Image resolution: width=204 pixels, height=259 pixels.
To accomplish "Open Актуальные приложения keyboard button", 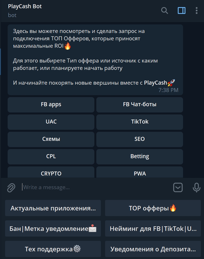I will click(53, 208).
